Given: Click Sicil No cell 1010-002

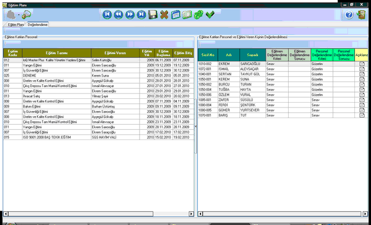Looking at the screenshot, I should click(208, 64).
